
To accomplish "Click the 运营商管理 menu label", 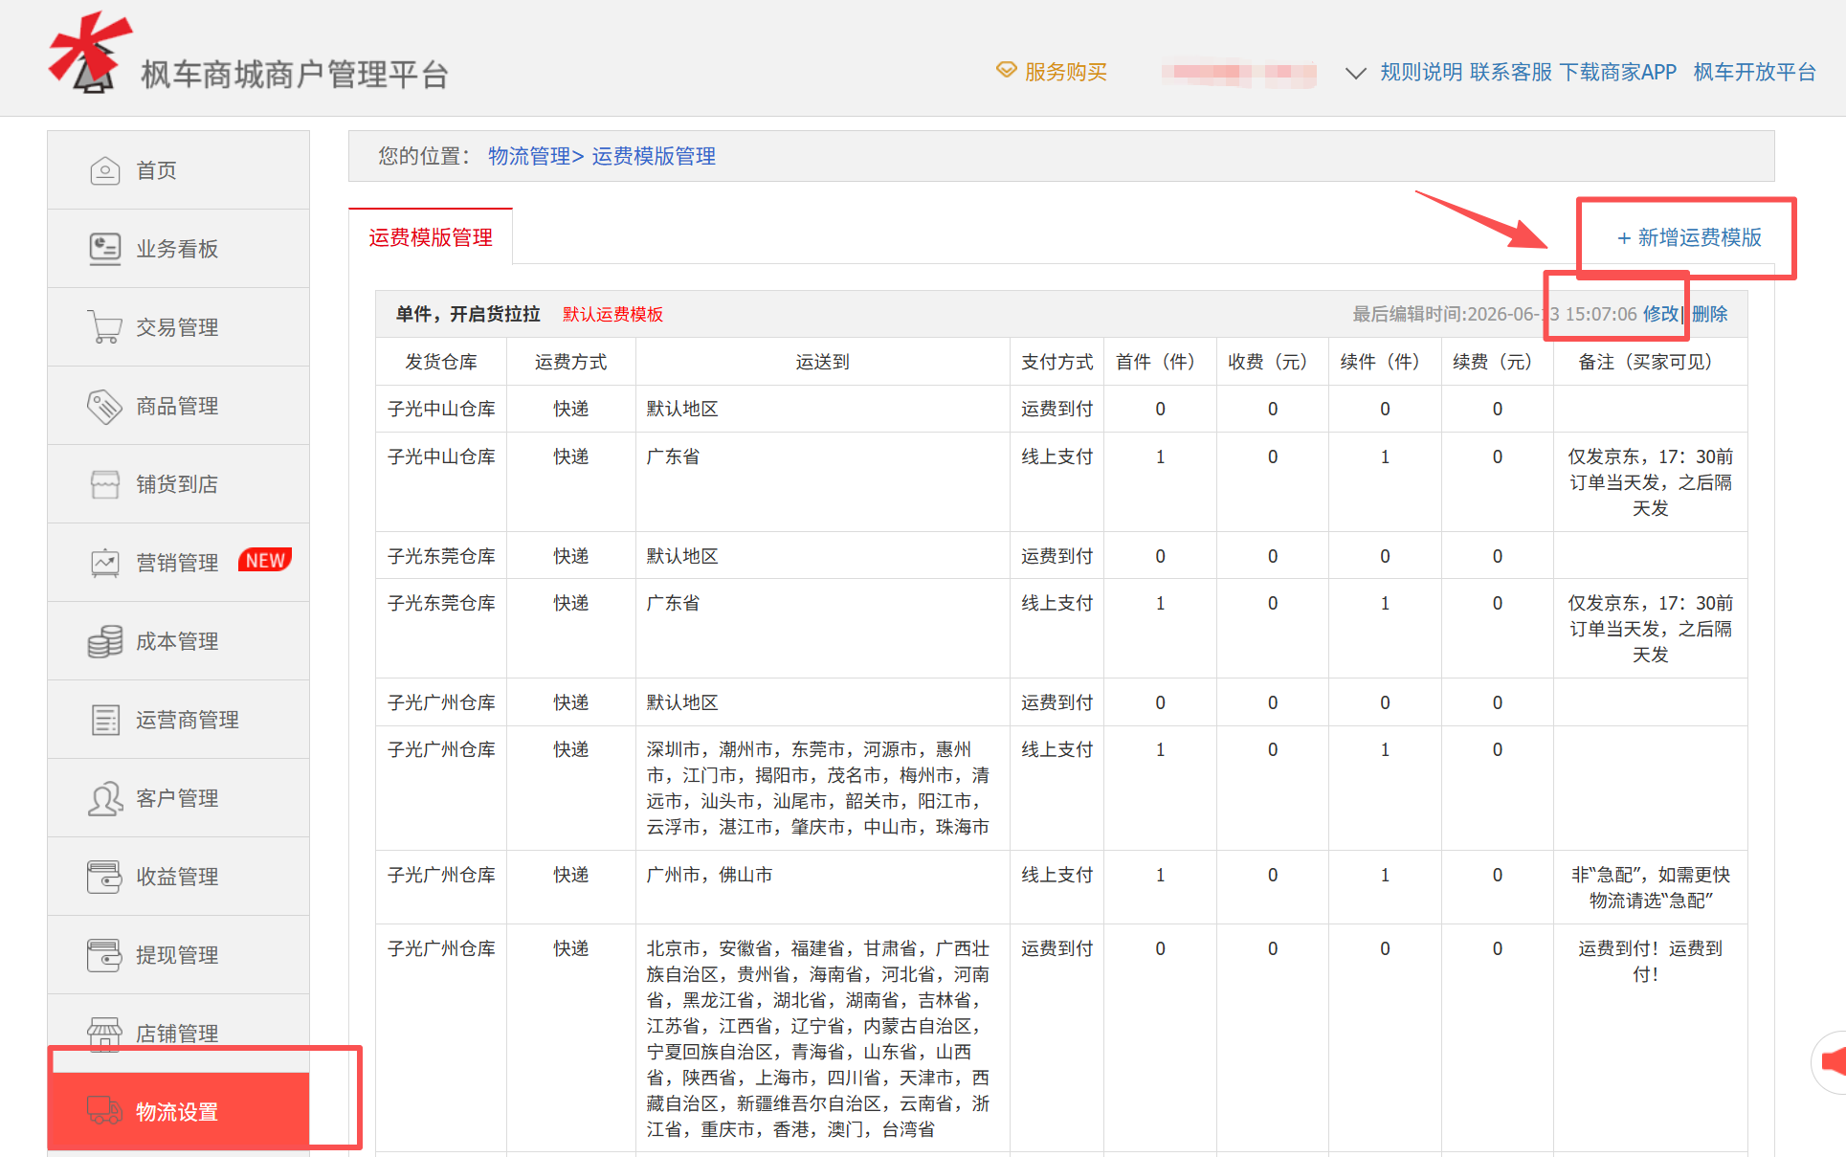I will click(x=188, y=720).
